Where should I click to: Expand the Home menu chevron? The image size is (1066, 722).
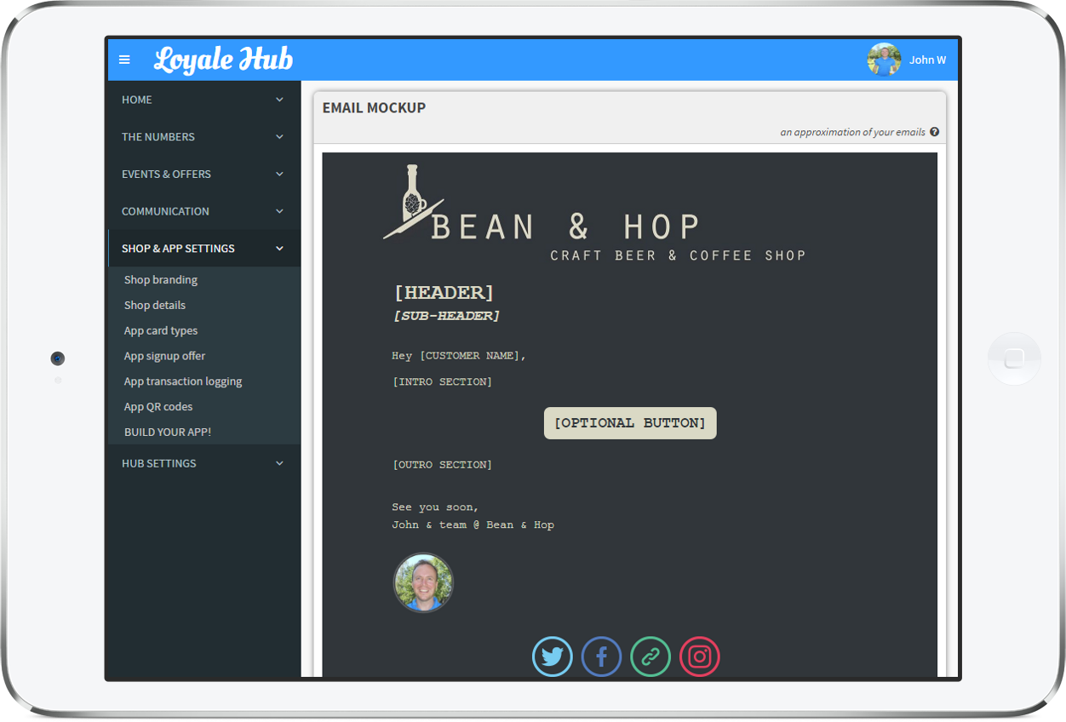(x=279, y=100)
